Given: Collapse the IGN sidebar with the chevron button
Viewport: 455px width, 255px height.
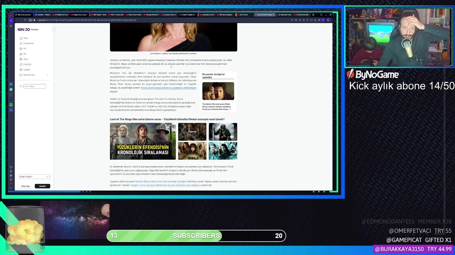Looking at the screenshot, I should 53,29.
